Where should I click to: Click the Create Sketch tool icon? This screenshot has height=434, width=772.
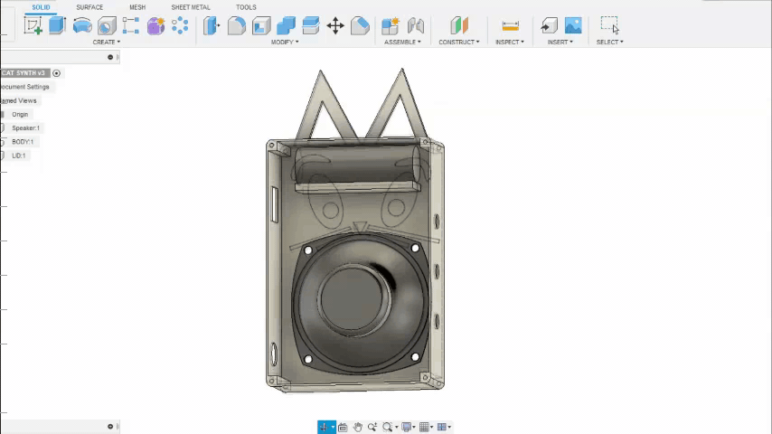coord(33,25)
